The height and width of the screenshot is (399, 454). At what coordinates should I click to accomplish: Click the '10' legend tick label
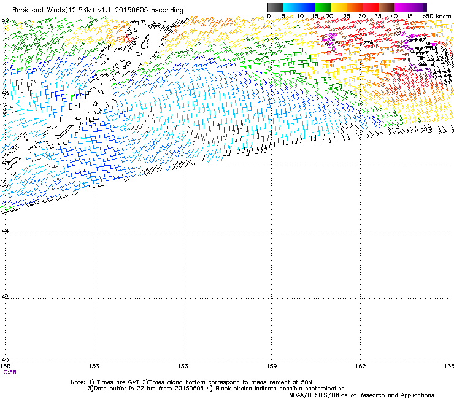300,17
